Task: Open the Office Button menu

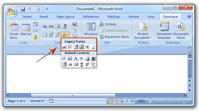Action: (x=12, y=12)
